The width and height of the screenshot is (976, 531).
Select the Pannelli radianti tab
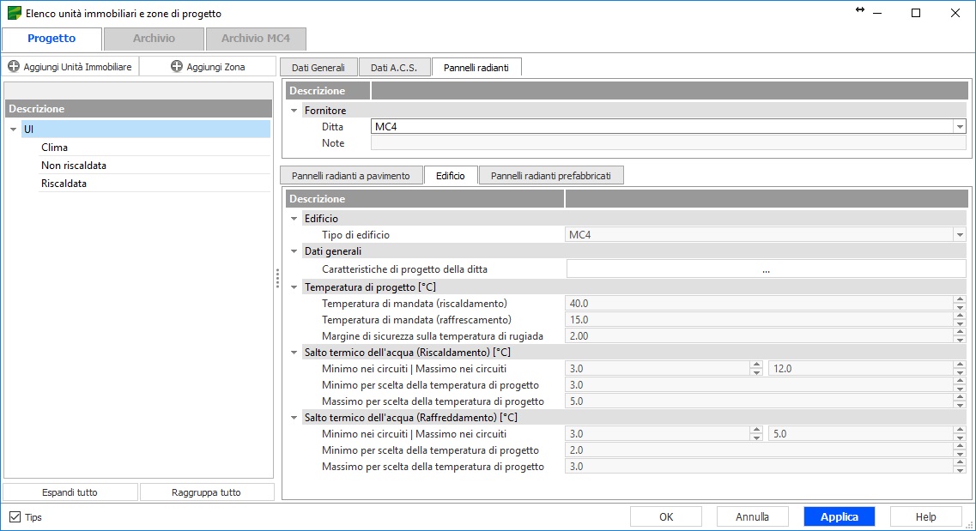[x=476, y=67]
